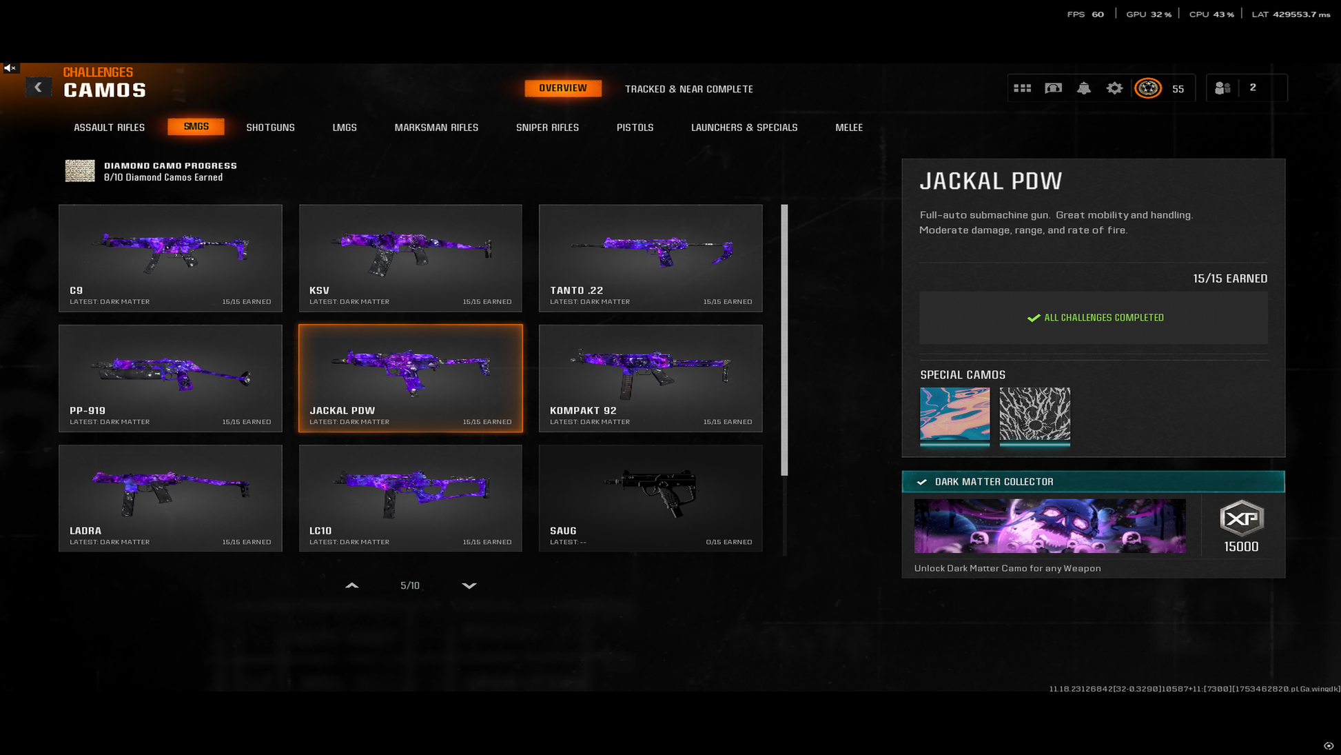Click the FPS 60 counter
The width and height of the screenshot is (1341, 755).
1085,14
